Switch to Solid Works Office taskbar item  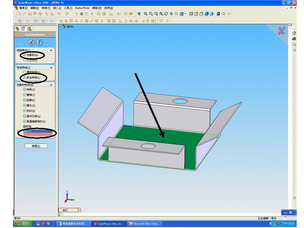[x=109, y=224]
